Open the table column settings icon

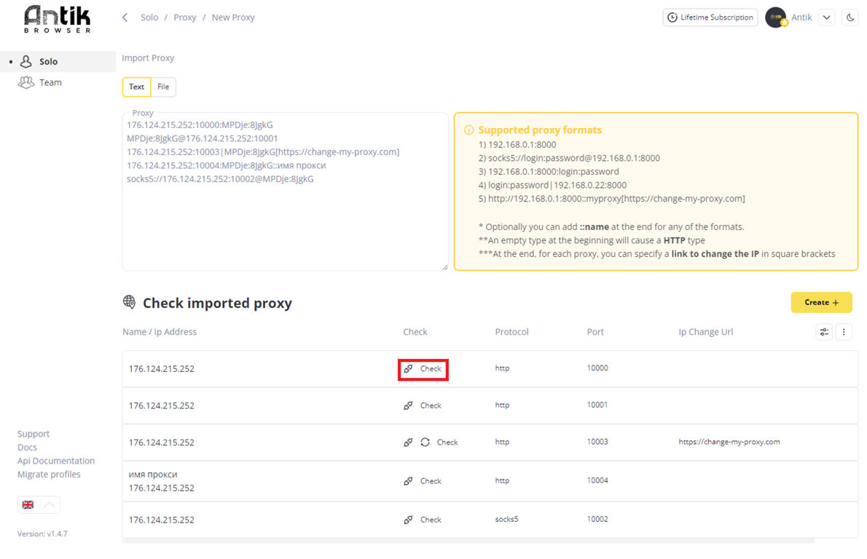pos(824,332)
